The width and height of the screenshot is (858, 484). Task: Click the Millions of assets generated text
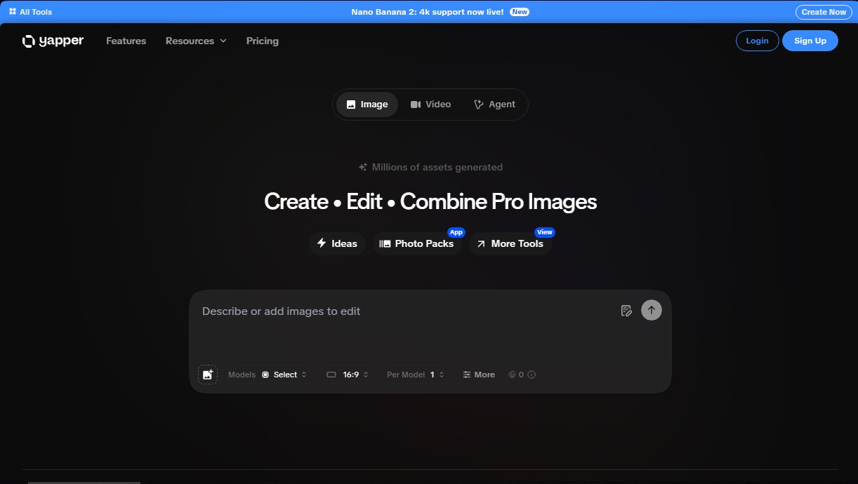[437, 167]
